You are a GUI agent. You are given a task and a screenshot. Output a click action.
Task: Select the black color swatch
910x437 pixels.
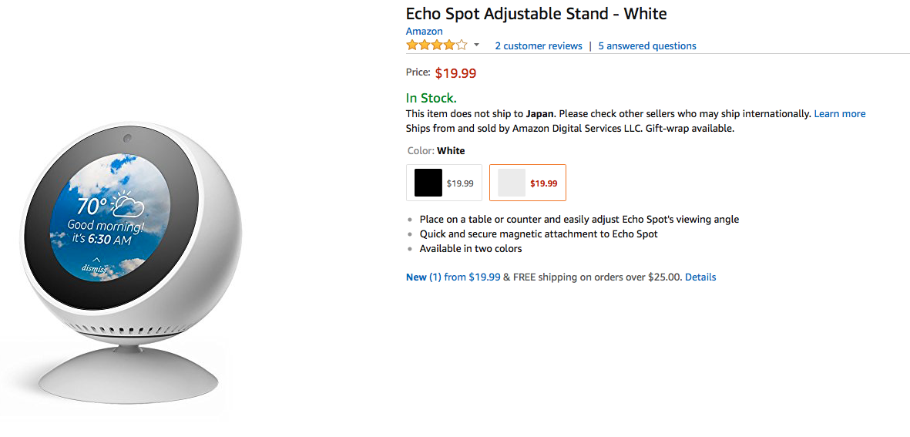[x=428, y=183]
